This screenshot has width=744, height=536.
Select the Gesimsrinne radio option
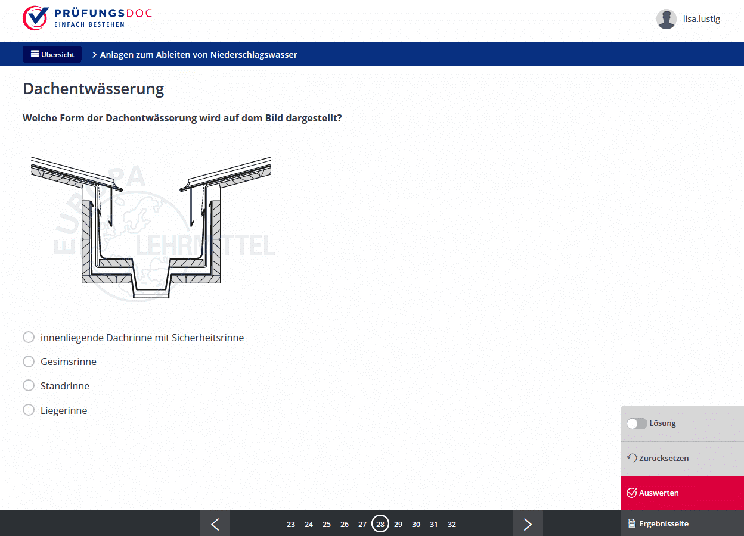(x=29, y=362)
